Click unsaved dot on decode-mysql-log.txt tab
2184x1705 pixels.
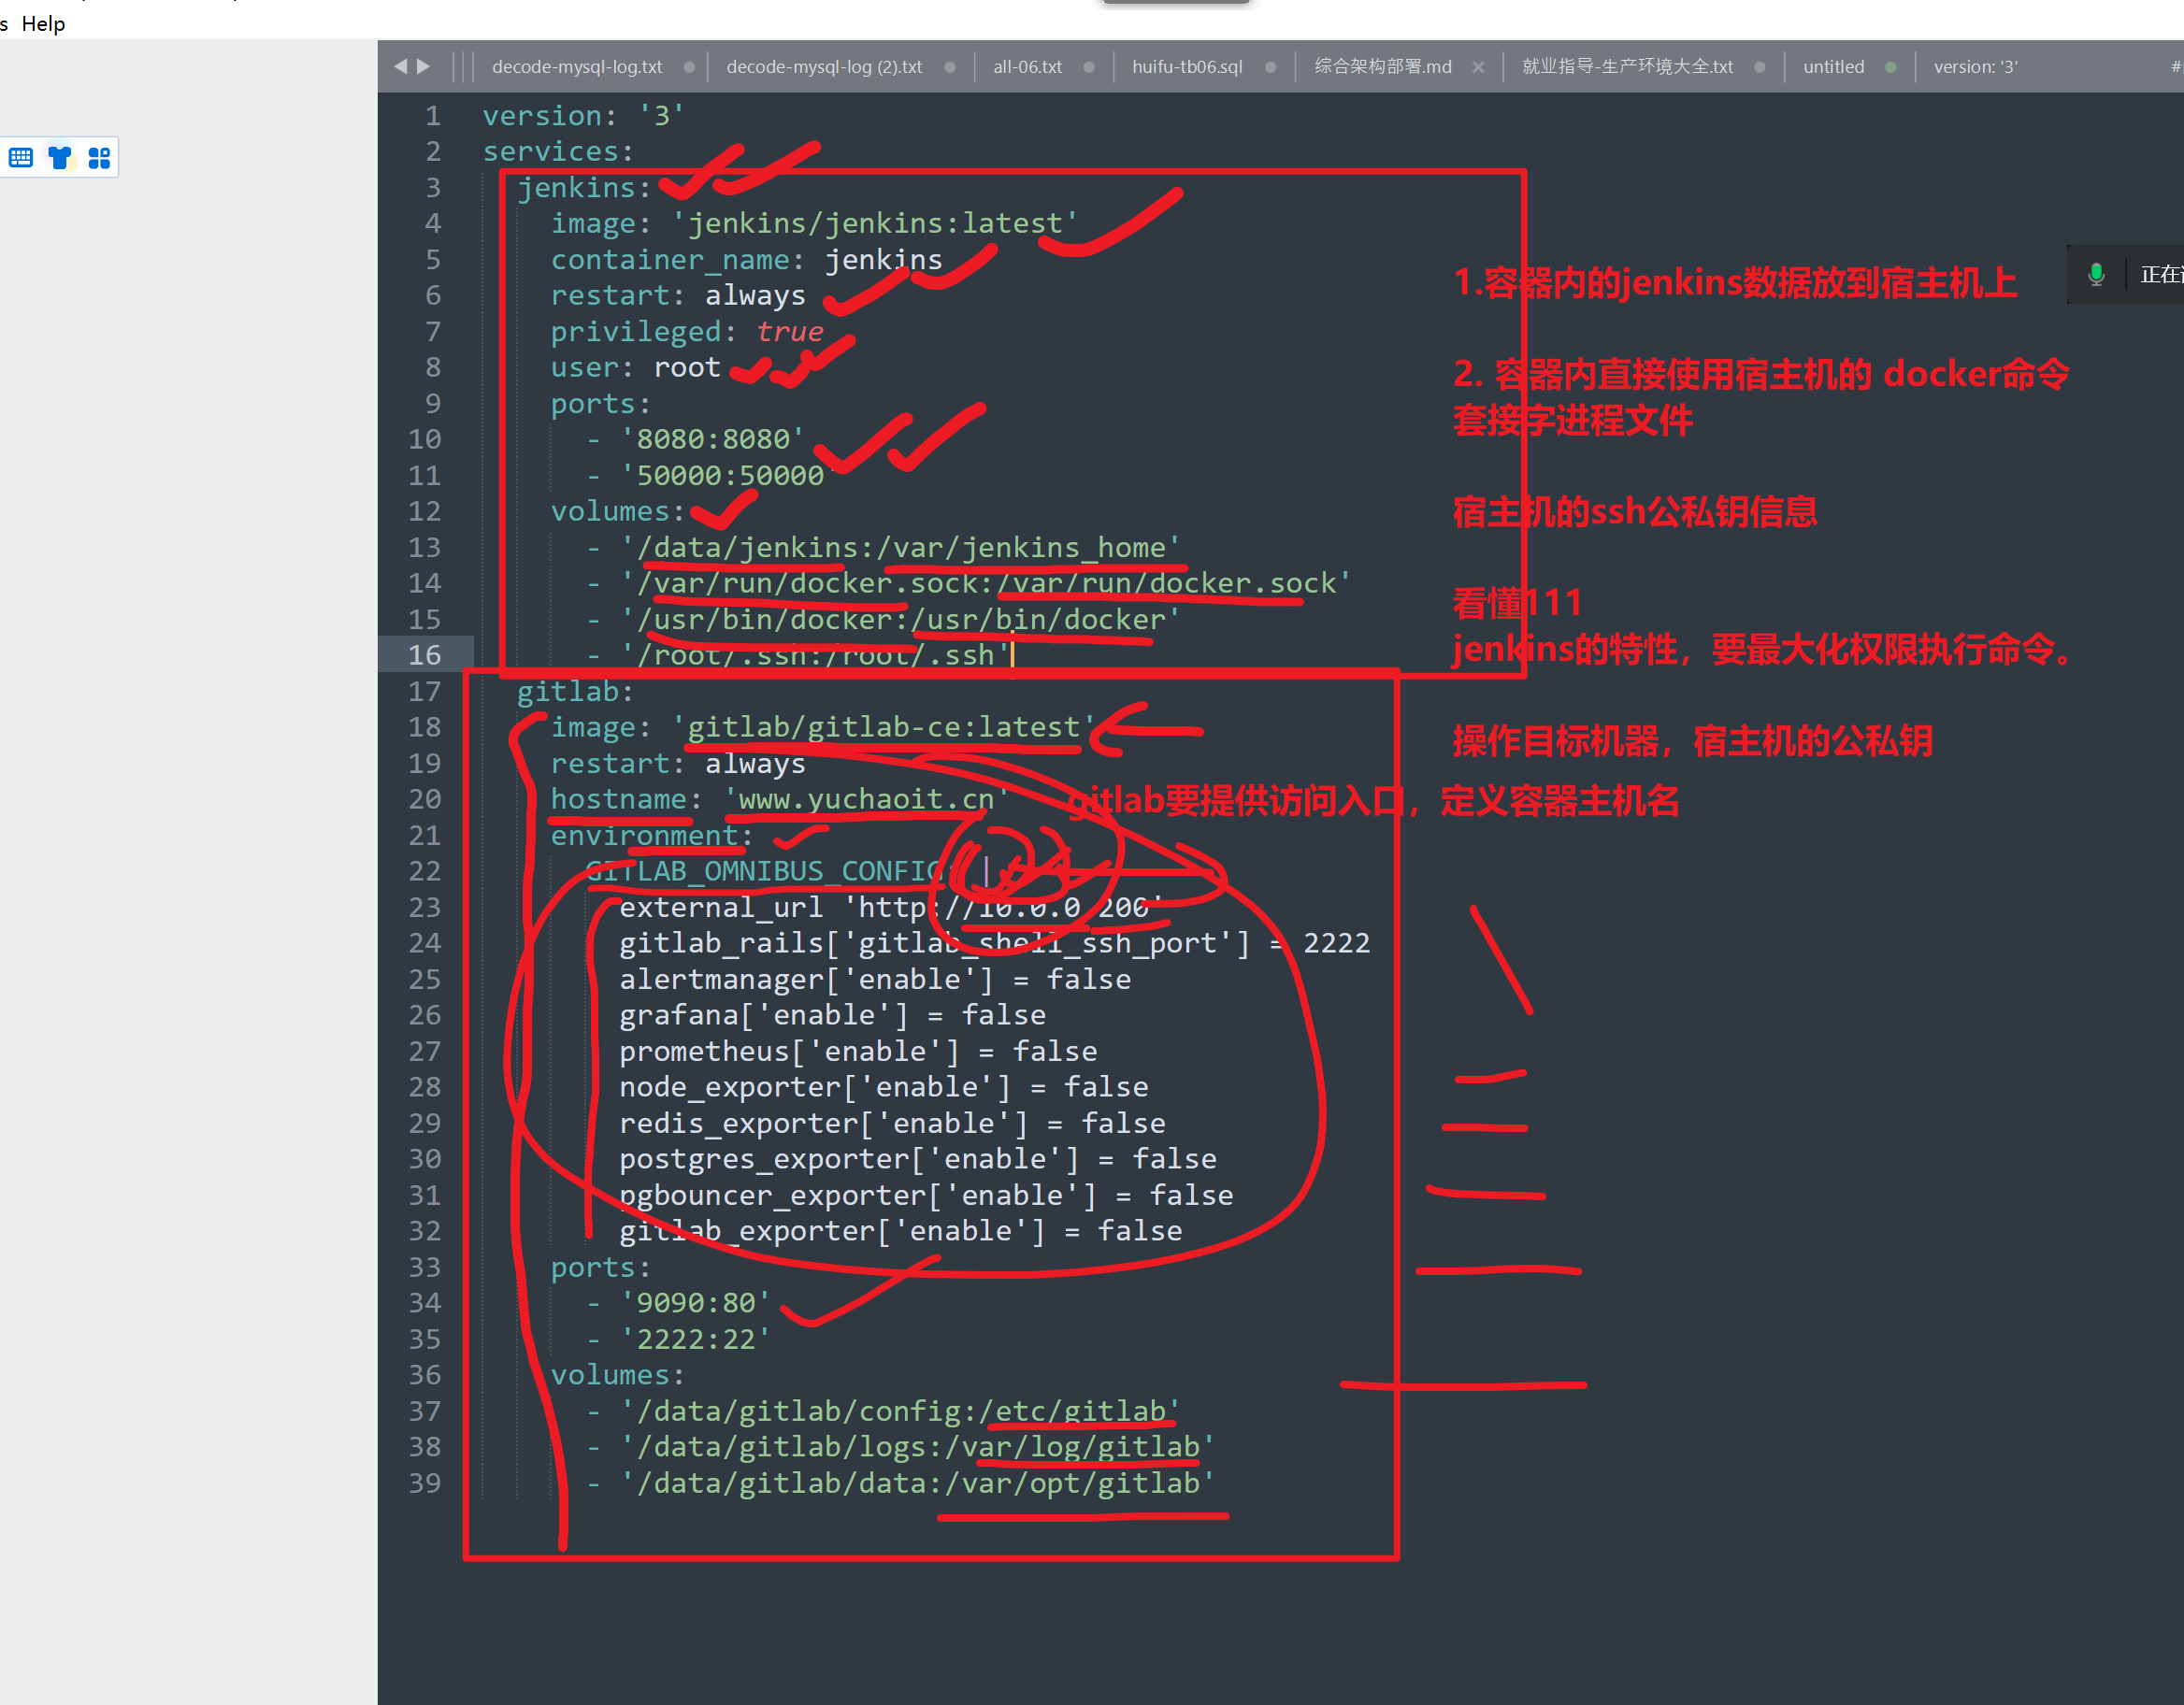tap(689, 67)
